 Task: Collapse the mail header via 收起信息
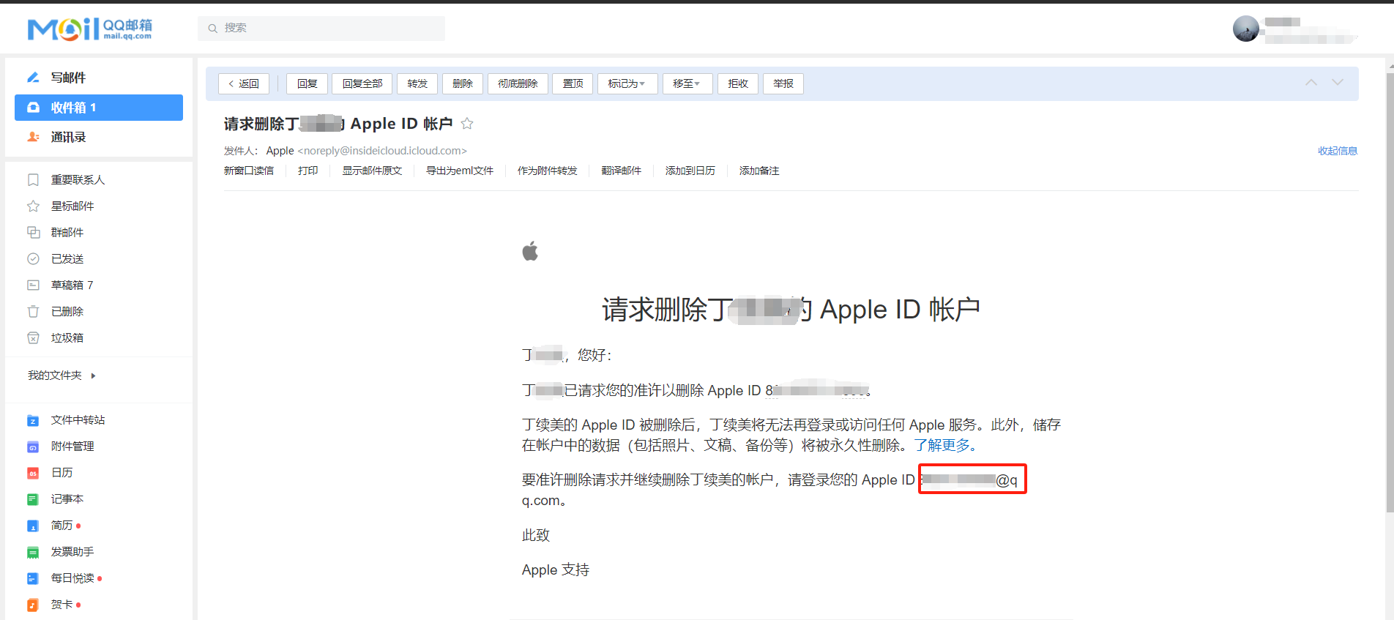click(x=1337, y=151)
